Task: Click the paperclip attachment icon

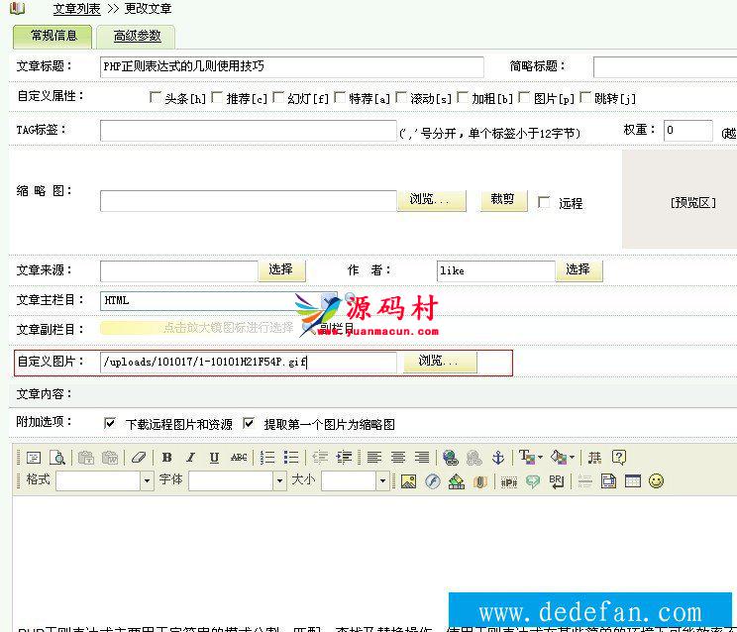Action: 479,481
